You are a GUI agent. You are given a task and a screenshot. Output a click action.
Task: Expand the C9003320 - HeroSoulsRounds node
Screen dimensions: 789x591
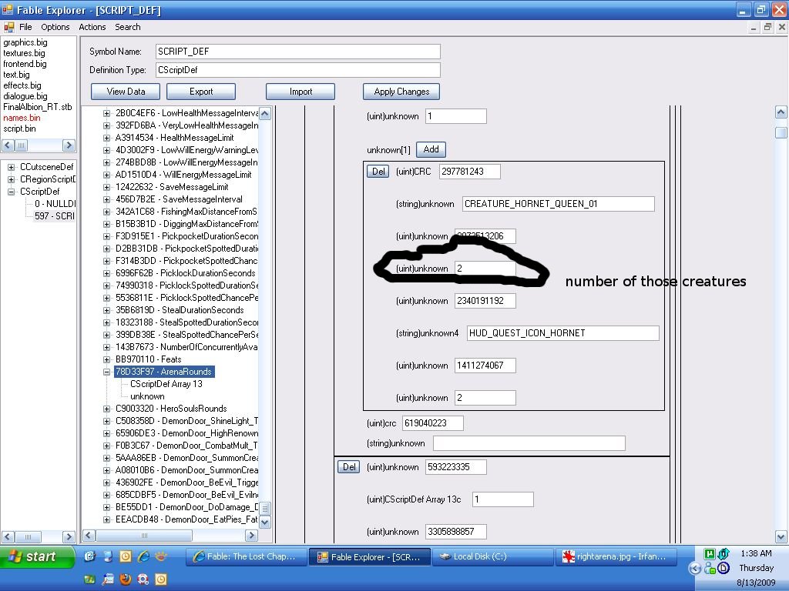[x=107, y=409]
